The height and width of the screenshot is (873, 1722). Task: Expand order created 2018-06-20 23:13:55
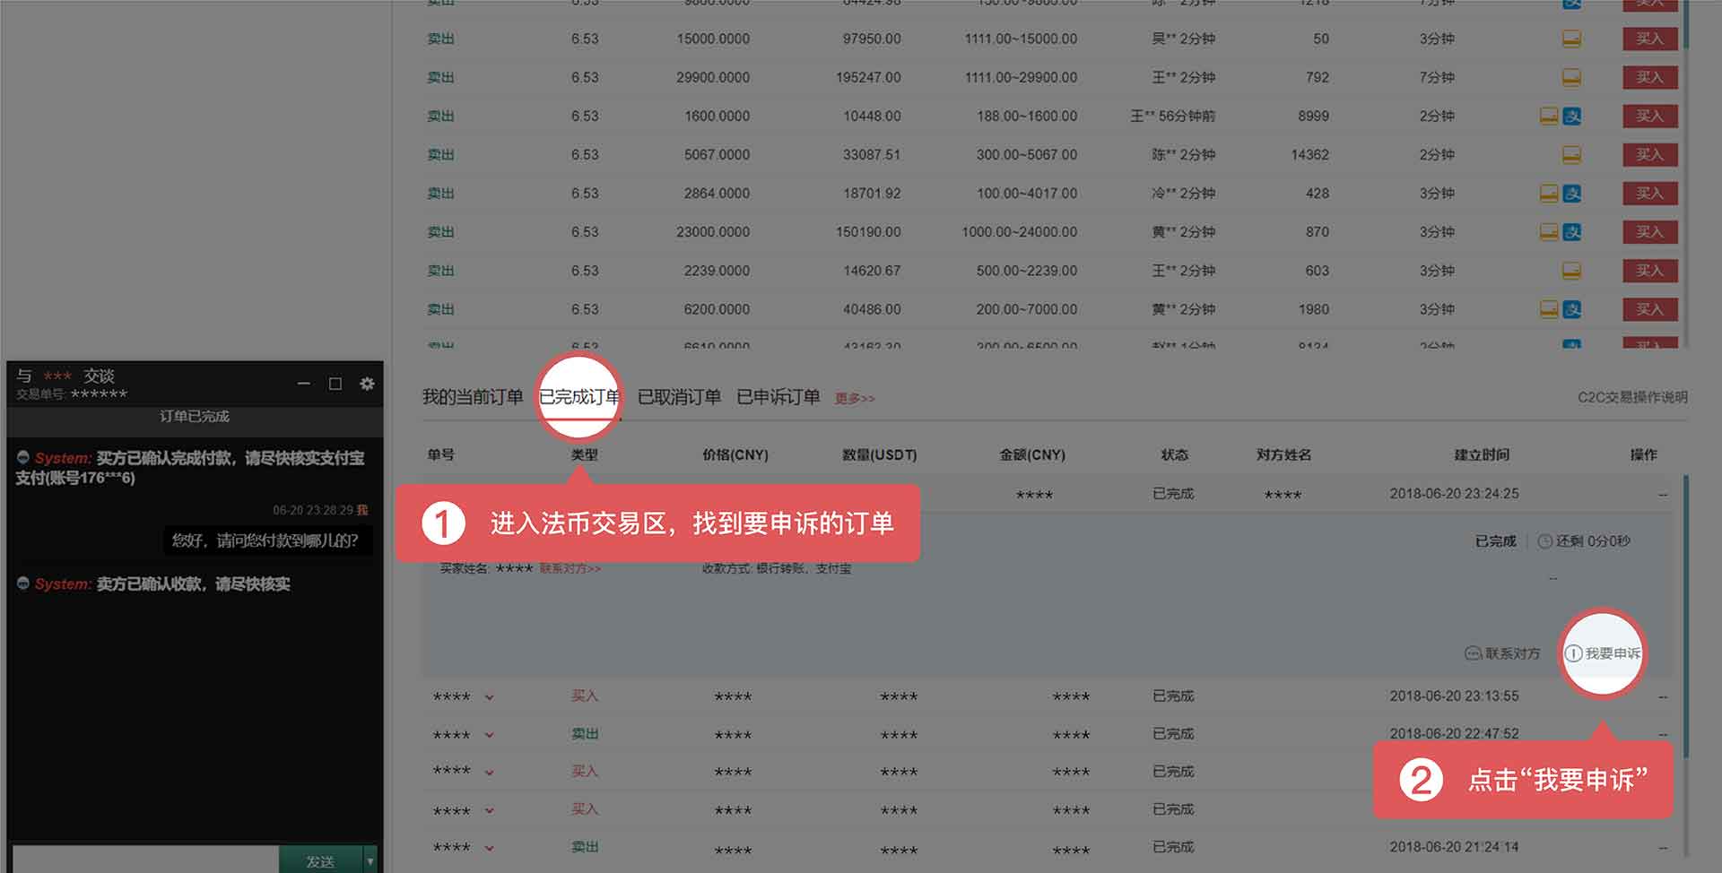coord(489,696)
